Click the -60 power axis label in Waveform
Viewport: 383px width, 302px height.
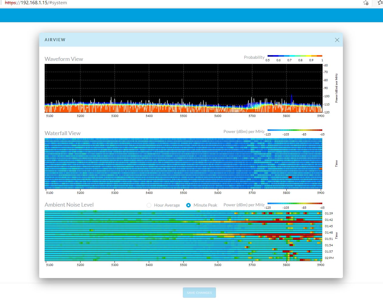[326, 65]
